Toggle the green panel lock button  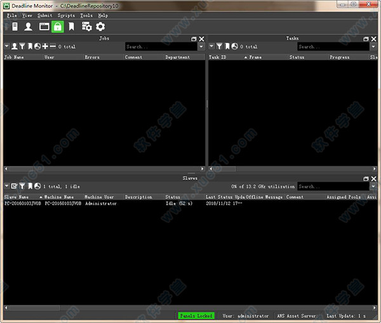pyautogui.click(x=58, y=27)
